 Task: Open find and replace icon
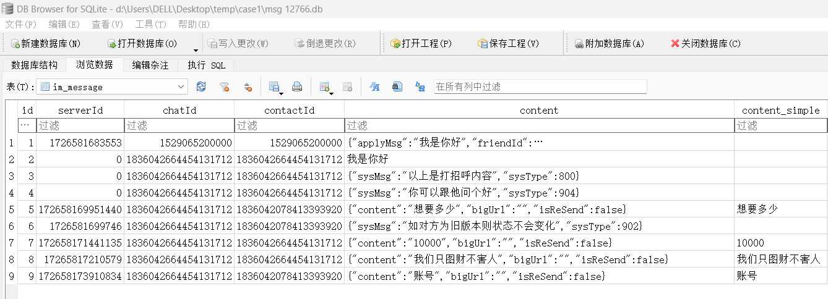click(x=420, y=87)
